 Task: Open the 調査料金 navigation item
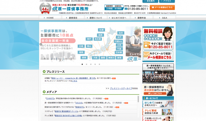pos(142,18)
